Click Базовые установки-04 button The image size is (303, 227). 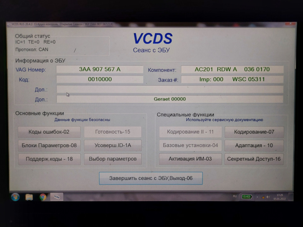190,145
